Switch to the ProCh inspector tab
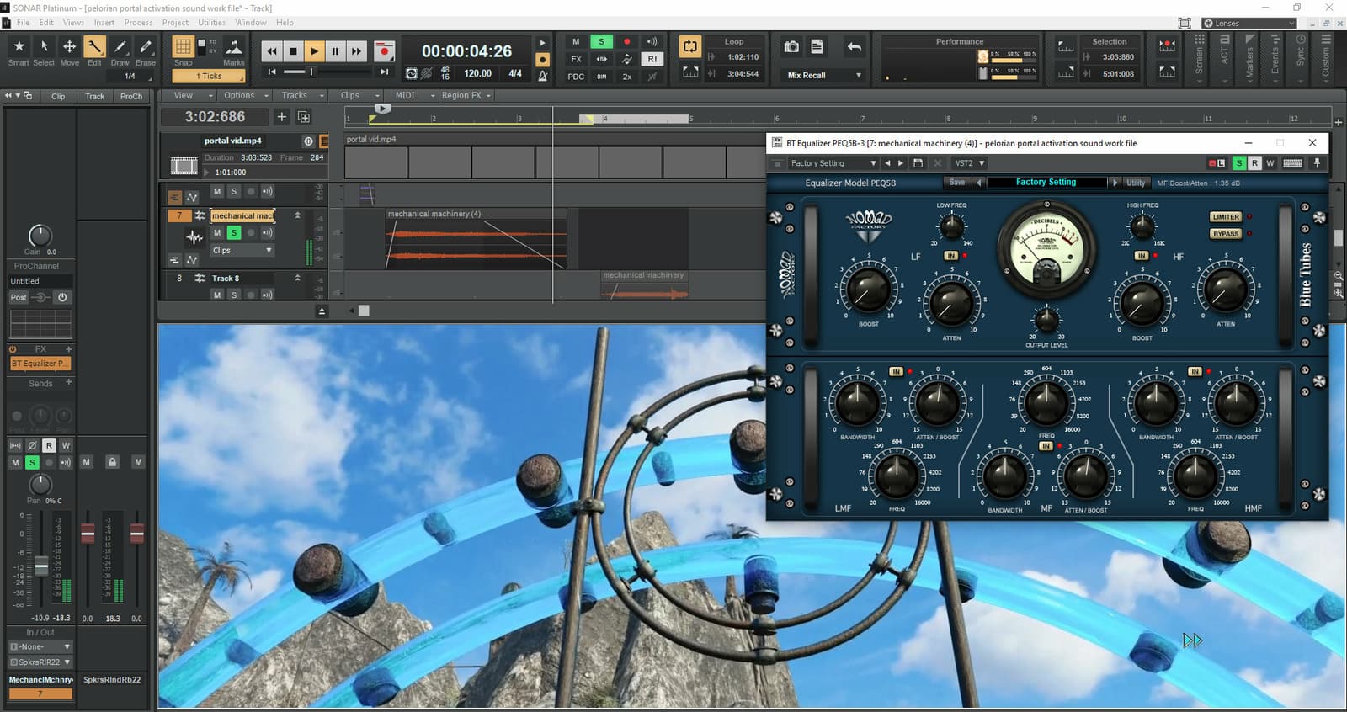This screenshot has height=712, width=1347. (x=131, y=96)
